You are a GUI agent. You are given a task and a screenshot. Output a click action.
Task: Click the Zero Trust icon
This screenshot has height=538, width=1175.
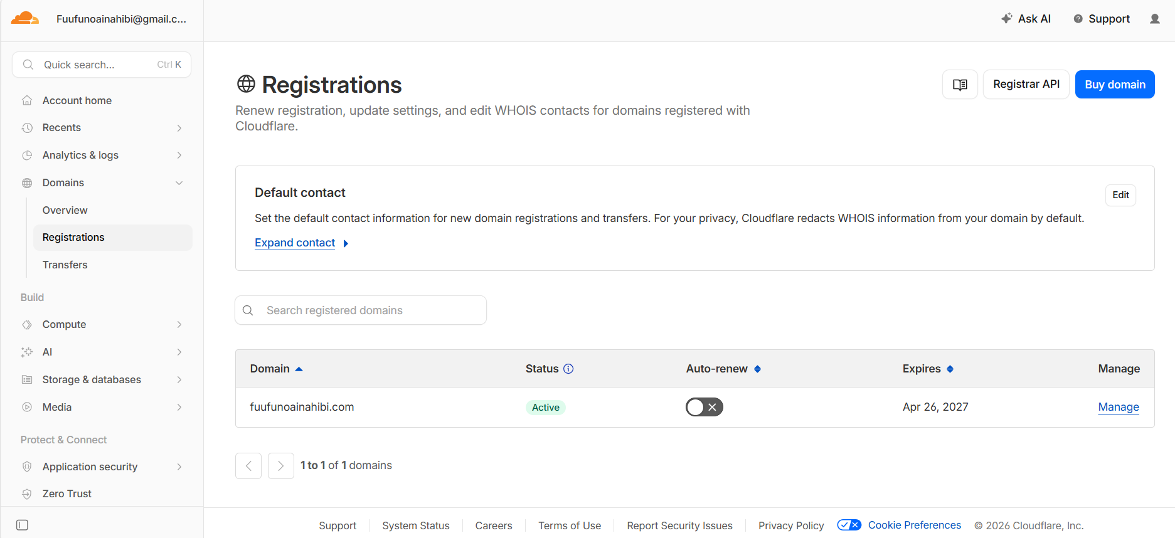[27, 494]
